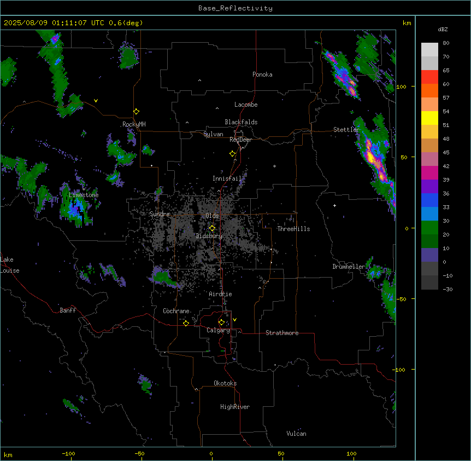Click the white plus marker north of Drumheller
471x461 pixels.
pyautogui.click(x=334, y=205)
